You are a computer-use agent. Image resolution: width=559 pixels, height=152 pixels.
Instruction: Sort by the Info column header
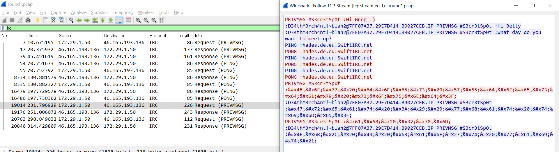(x=236, y=36)
